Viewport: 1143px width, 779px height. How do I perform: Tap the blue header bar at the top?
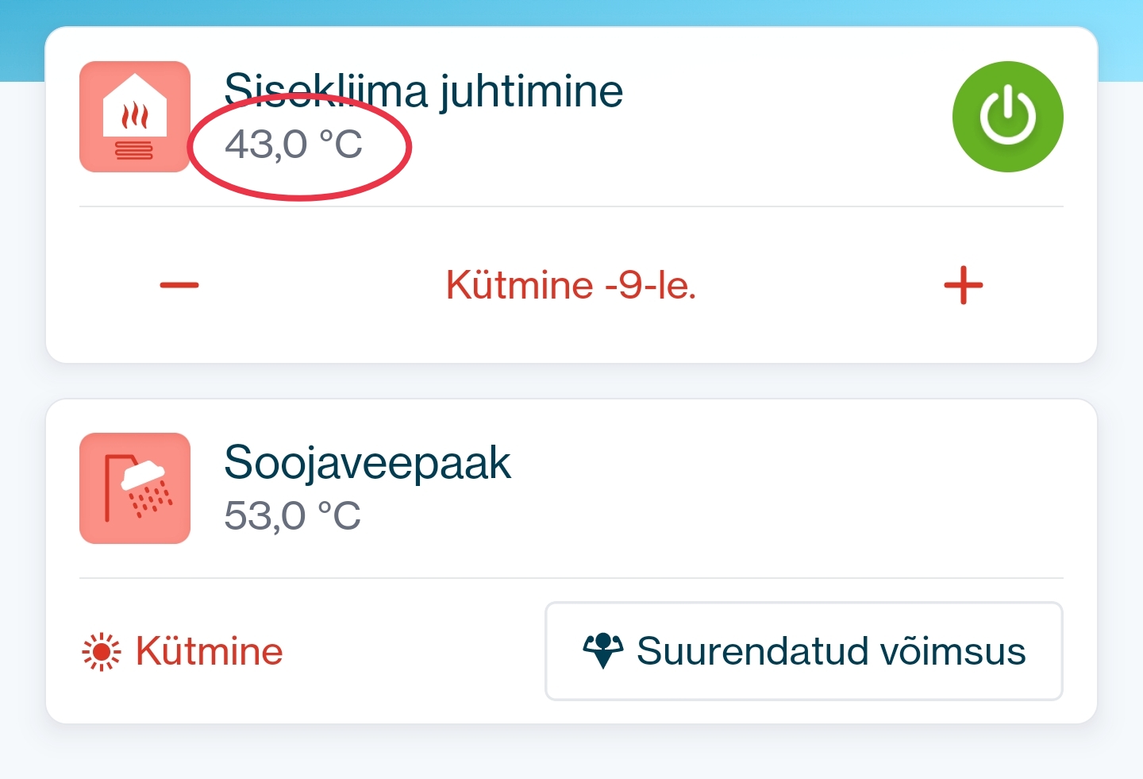coord(571,12)
